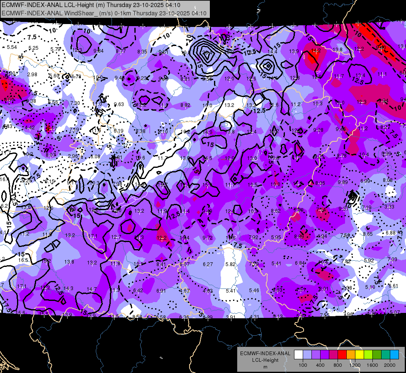This screenshot has width=406, height=373.
Task: Click the WindShear 0-1km title line
Action: pyautogui.click(x=104, y=13)
